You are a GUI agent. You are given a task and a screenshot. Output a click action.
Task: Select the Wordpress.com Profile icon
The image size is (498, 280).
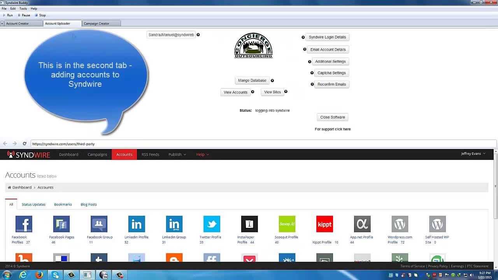pyautogui.click(x=400, y=224)
